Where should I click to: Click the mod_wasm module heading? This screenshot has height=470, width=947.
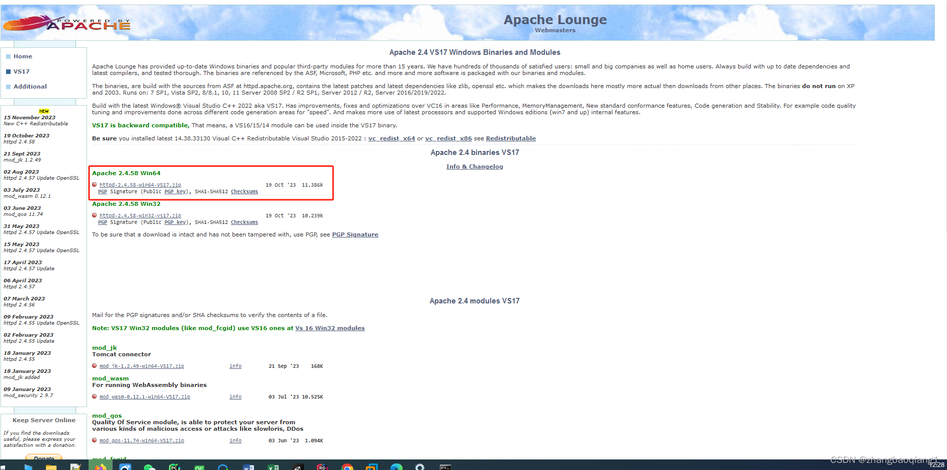(x=111, y=378)
